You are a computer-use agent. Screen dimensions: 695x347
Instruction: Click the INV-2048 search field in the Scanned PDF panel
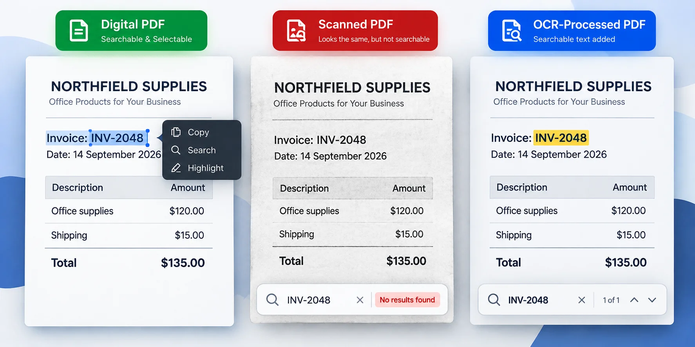click(309, 300)
